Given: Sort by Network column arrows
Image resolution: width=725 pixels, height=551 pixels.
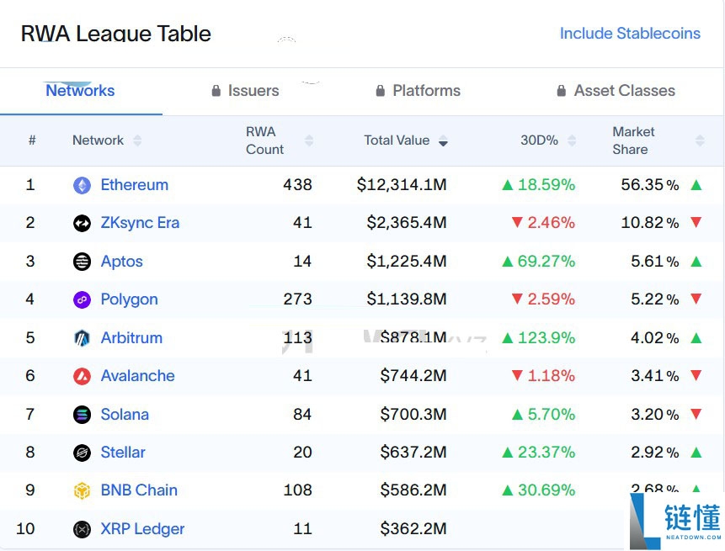Looking at the screenshot, I should (x=137, y=140).
